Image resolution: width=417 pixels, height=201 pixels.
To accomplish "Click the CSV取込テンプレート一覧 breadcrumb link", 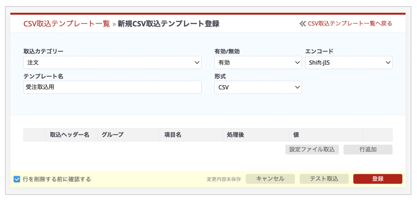I will pyautogui.click(x=66, y=24).
